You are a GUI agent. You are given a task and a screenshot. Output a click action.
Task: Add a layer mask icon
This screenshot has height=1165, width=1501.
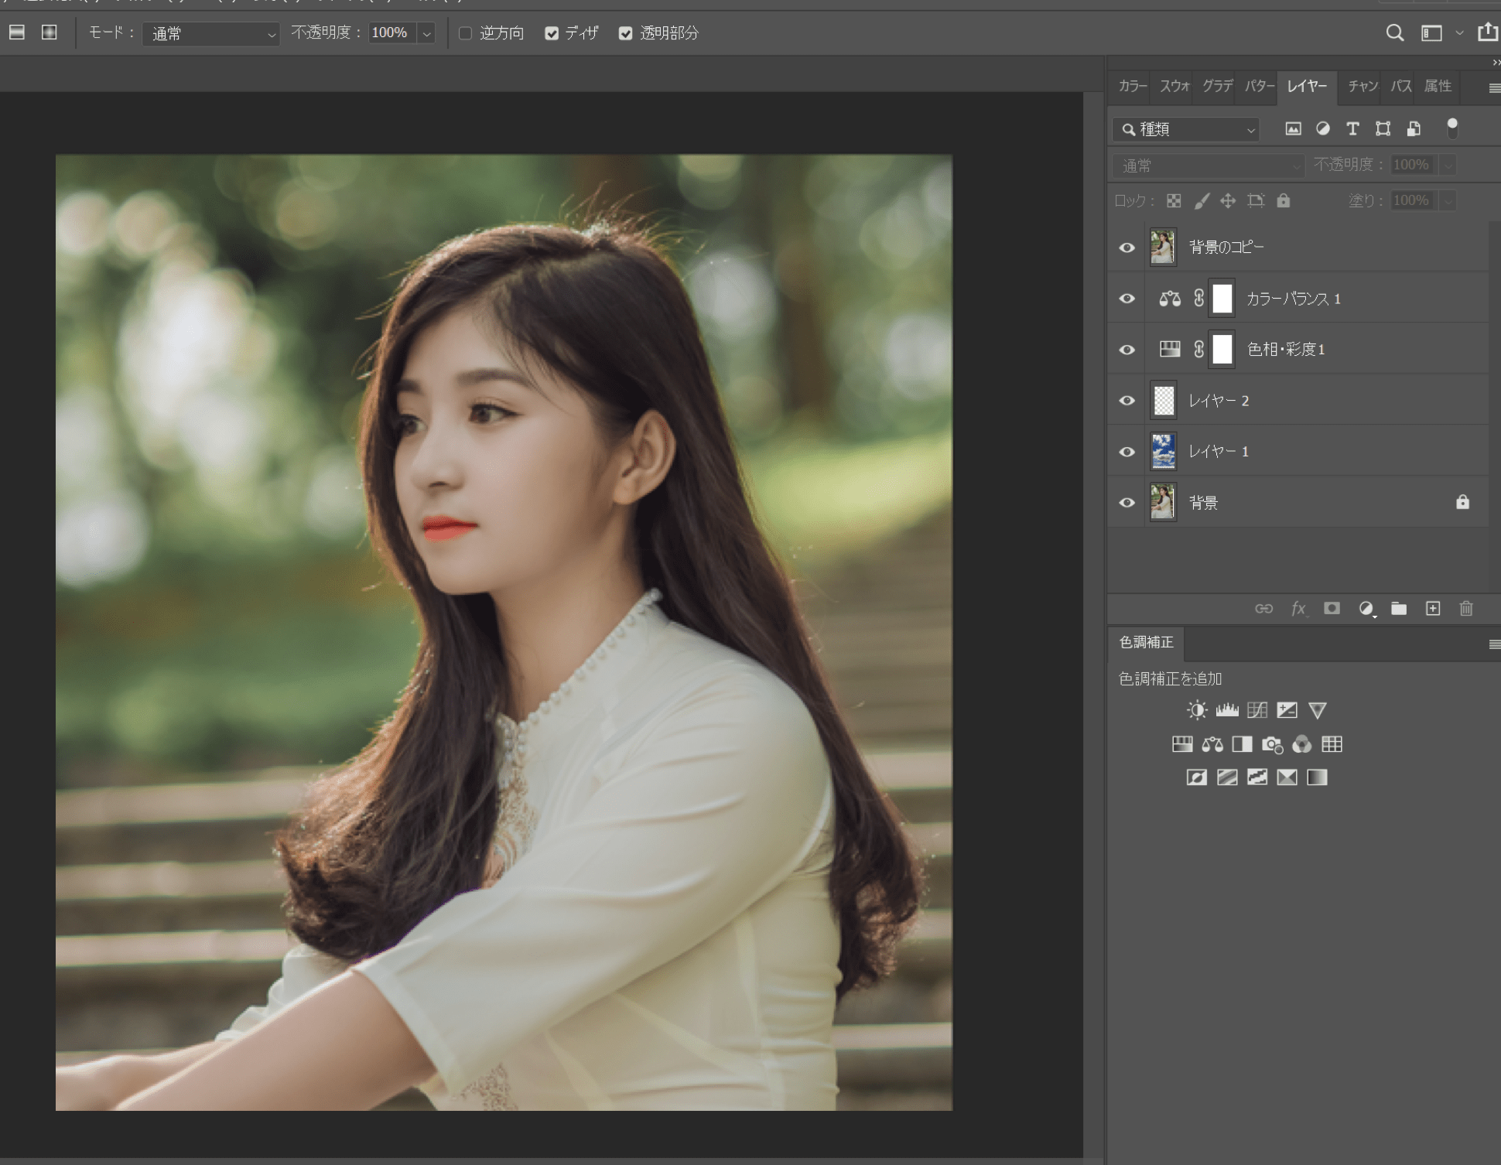coord(1332,608)
